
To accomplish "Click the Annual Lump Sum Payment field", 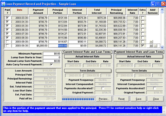I will click(x=52, y=61).
